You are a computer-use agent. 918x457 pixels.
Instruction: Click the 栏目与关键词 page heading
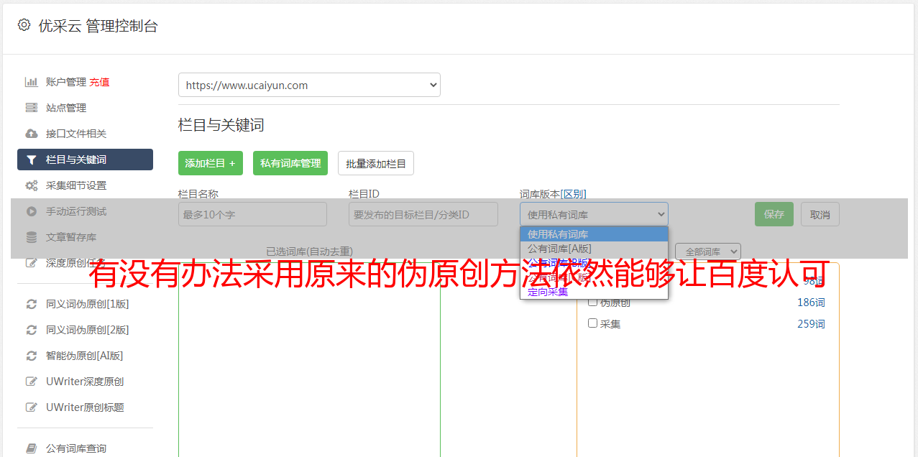[x=221, y=125]
